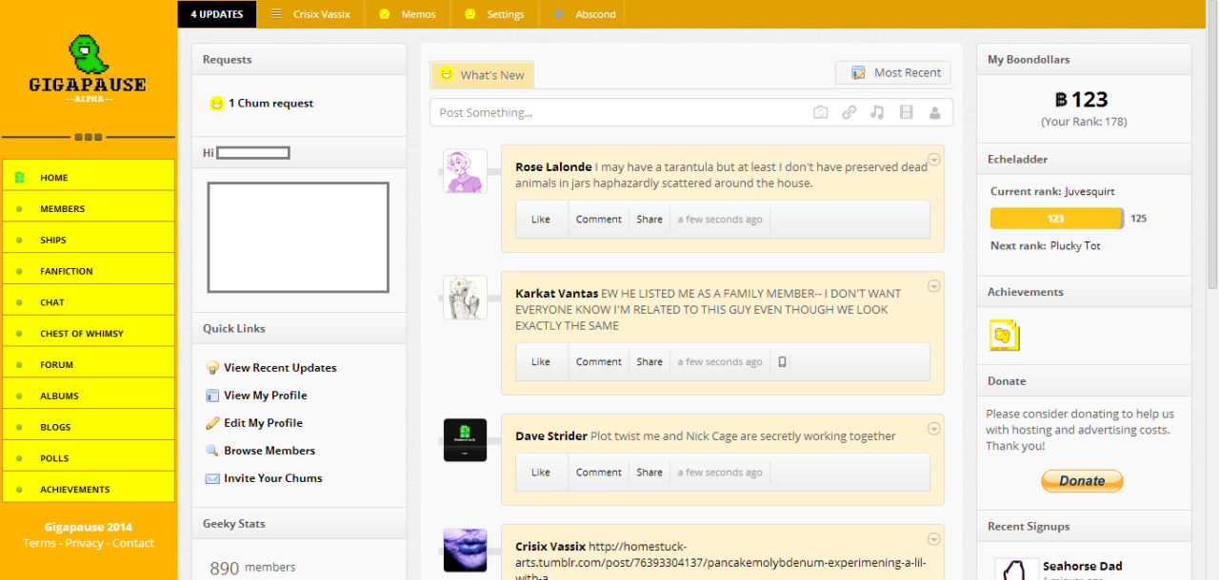Click the lightbulb icon for Recent Updates
This screenshot has width=1219, height=580.
click(x=212, y=368)
